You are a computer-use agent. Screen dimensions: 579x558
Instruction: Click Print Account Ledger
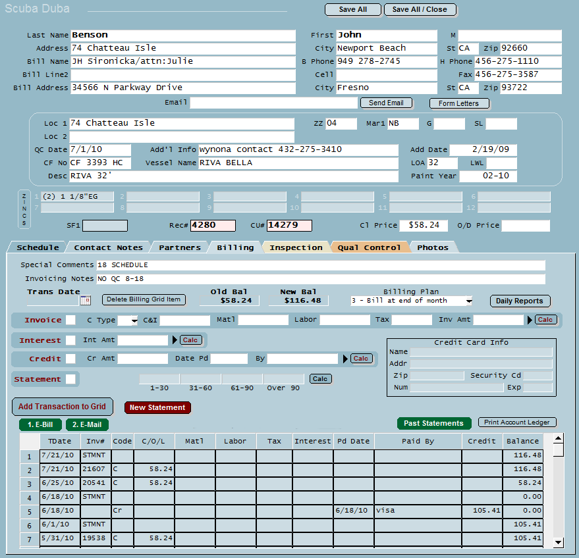(517, 422)
